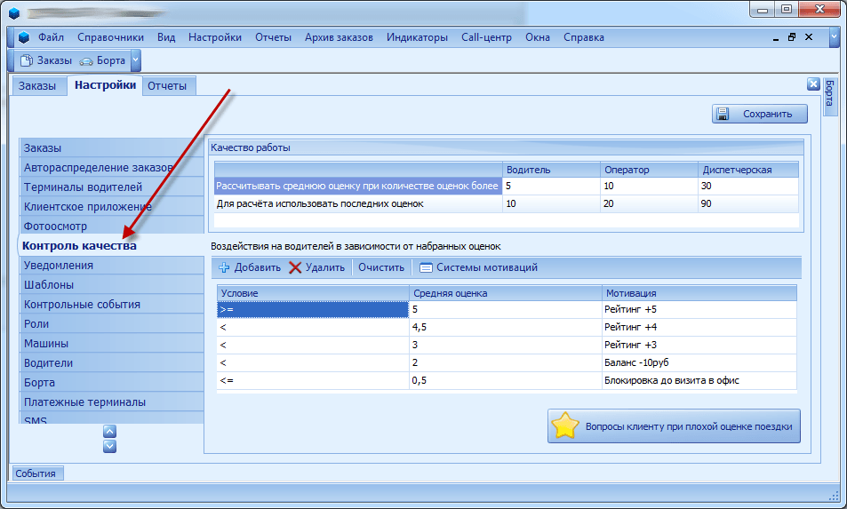The image size is (847, 509).
Task: Select Роли in settings list
Action: (112, 323)
